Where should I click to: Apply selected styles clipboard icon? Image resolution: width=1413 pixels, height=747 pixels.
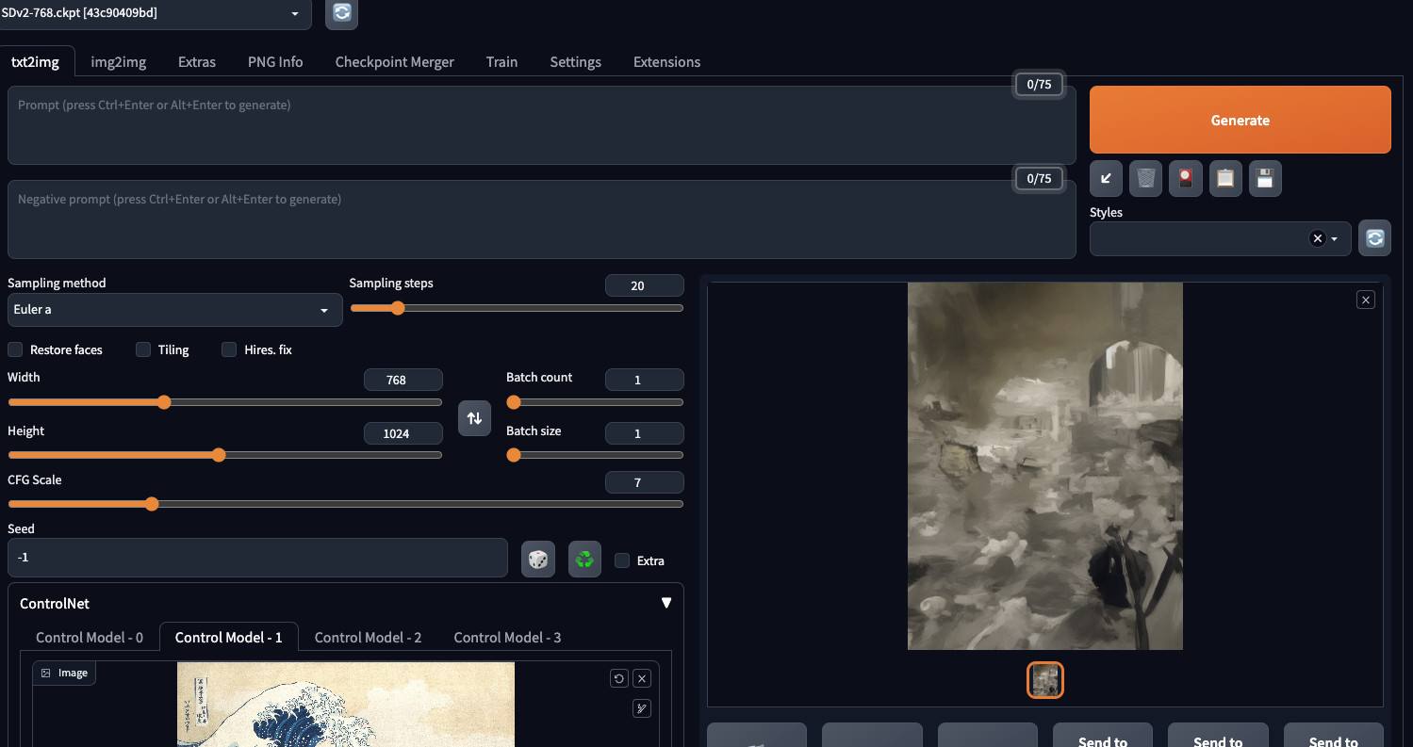coord(1225,178)
